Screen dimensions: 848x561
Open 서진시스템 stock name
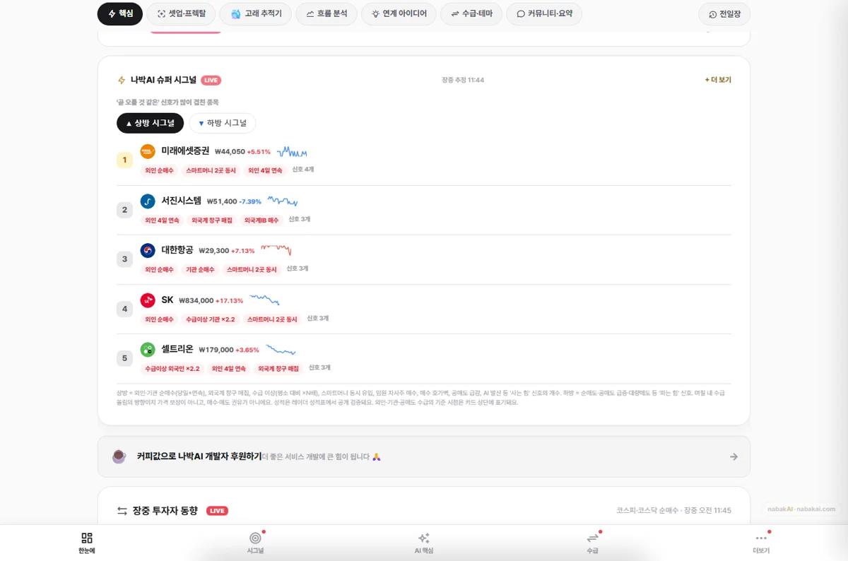[x=181, y=201]
